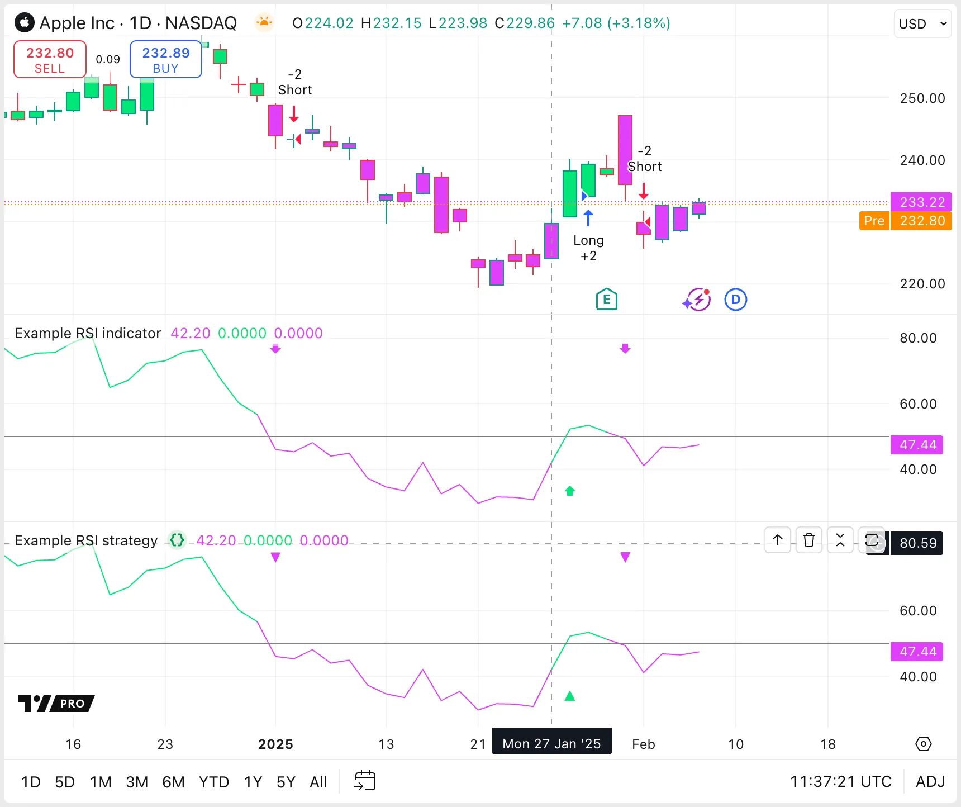The width and height of the screenshot is (961, 807).
Task: Delete the Example RSI strategy pane
Action: tap(809, 540)
